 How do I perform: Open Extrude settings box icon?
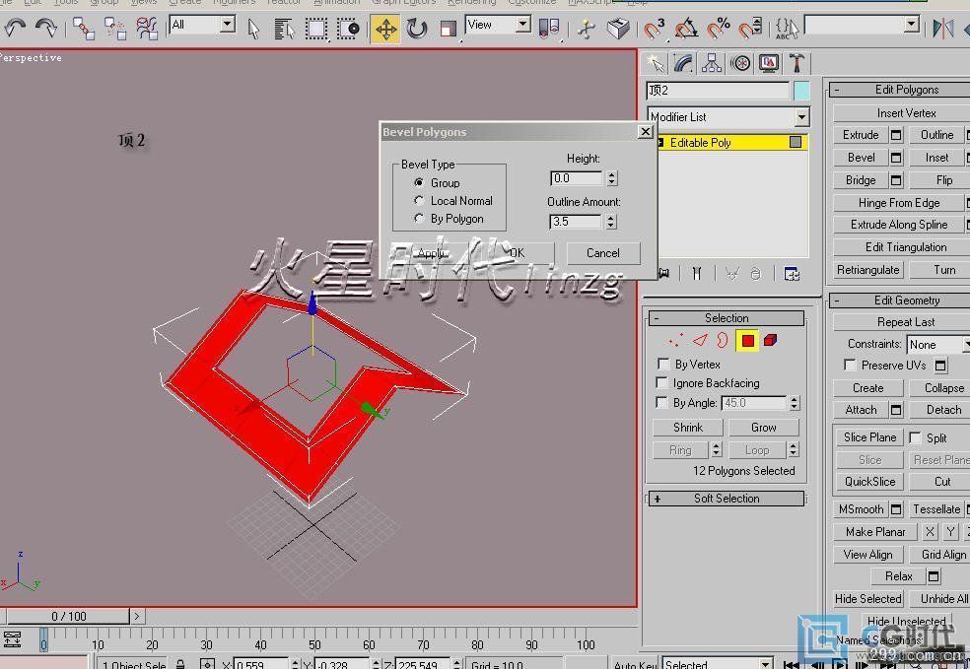[x=896, y=135]
